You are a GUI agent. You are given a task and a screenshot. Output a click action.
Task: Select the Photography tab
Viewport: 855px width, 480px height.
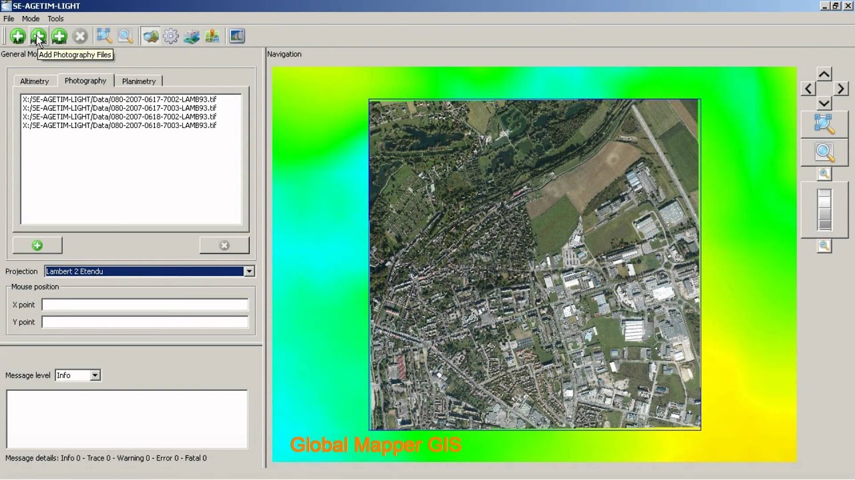pos(85,81)
